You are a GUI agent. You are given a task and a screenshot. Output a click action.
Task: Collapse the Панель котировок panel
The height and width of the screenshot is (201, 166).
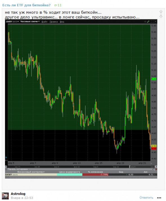6,169
